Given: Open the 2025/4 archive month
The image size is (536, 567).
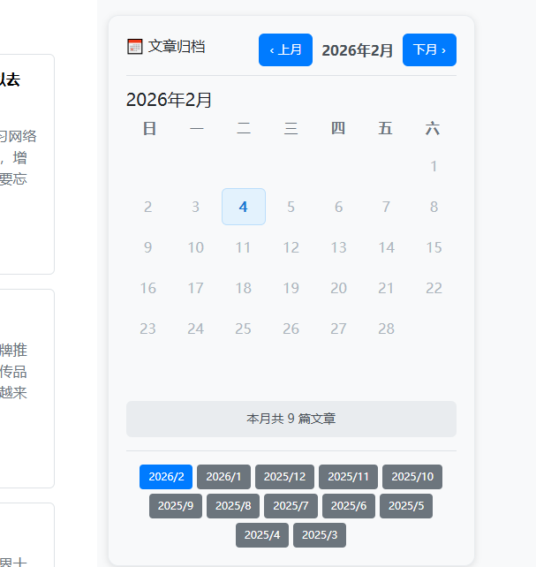Looking at the screenshot, I should click(262, 535).
